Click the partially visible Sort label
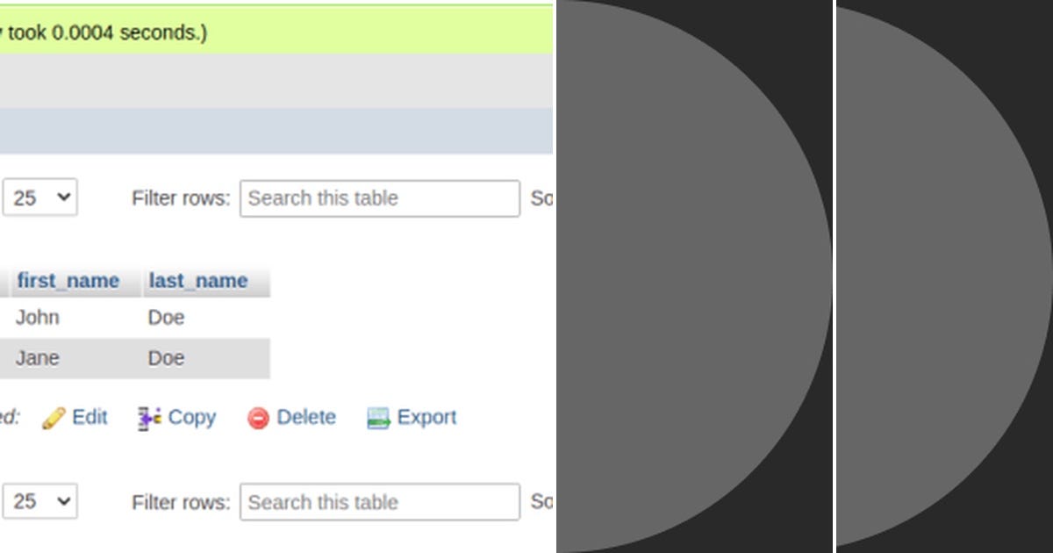1053x553 pixels. 545,198
